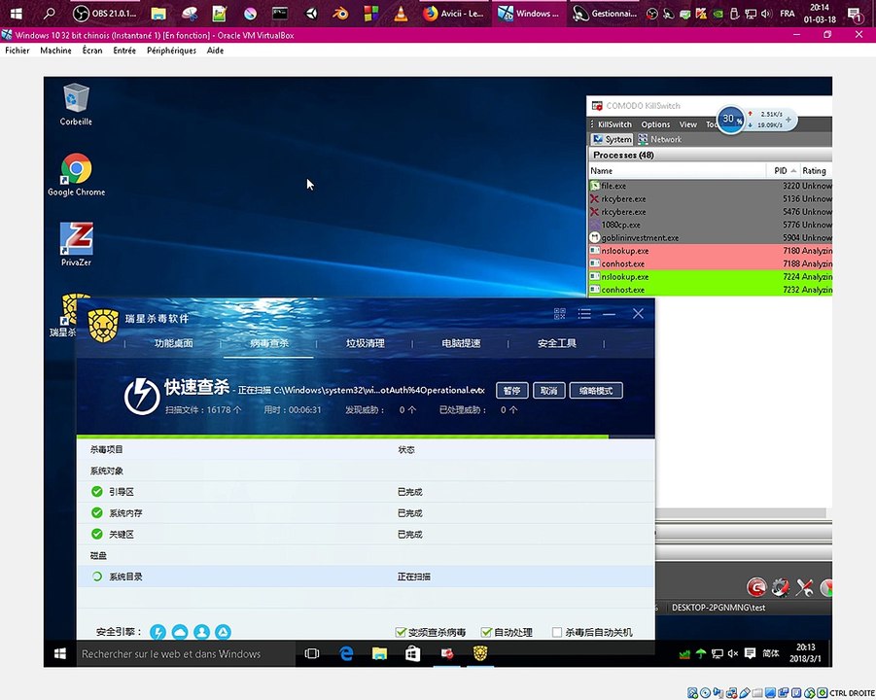This screenshot has width=876, height=700.
Task: Toggle the 自动处理 checkbox
Action: click(486, 632)
